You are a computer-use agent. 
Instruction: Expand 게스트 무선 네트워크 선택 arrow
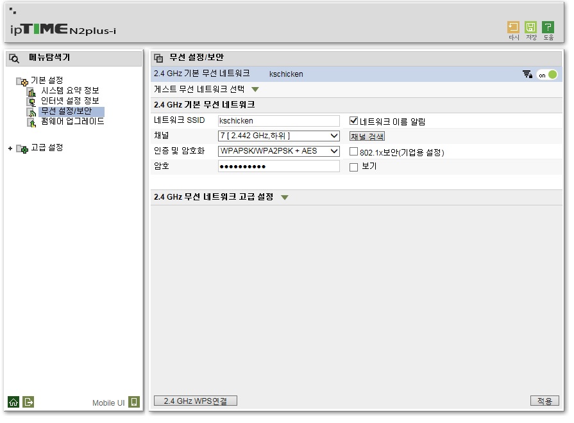click(x=255, y=90)
